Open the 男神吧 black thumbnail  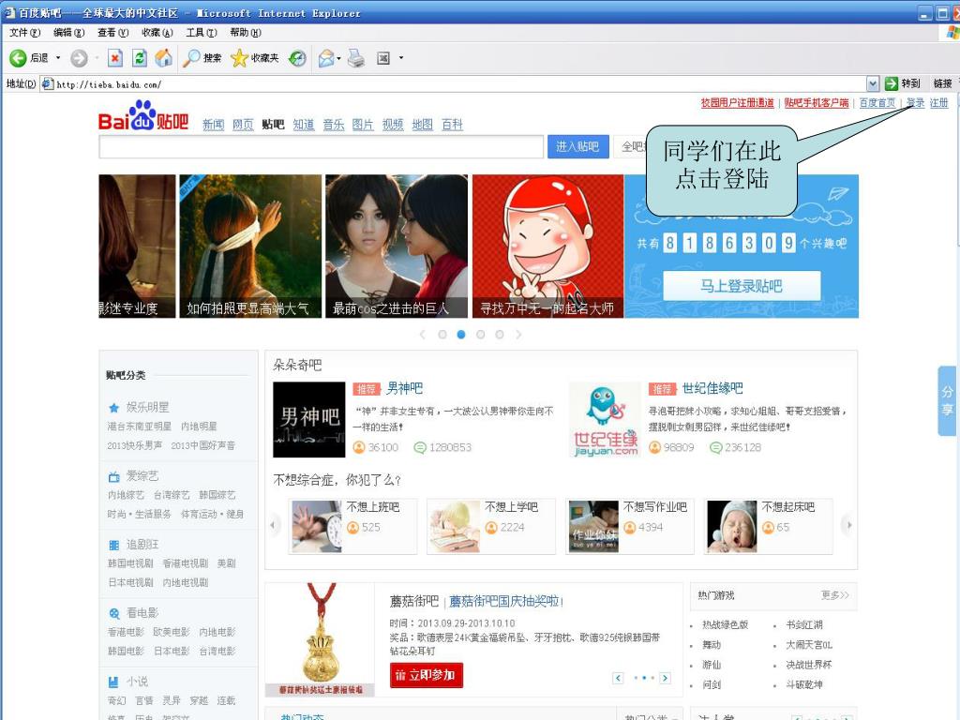309,419
